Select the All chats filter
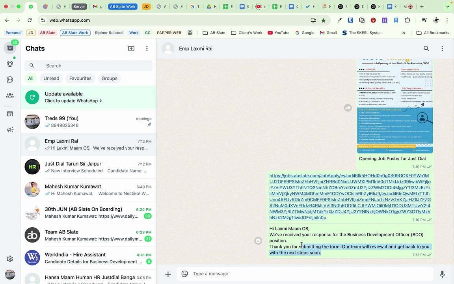This screenshot has height=284, width=454. pos(31,78)
